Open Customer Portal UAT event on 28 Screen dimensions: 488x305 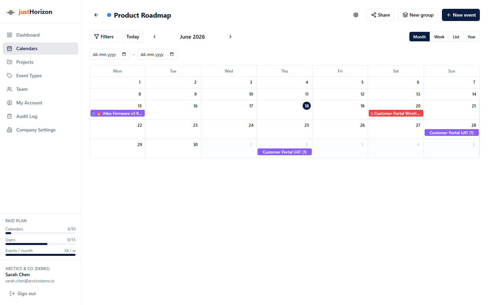tap(452, 133)
